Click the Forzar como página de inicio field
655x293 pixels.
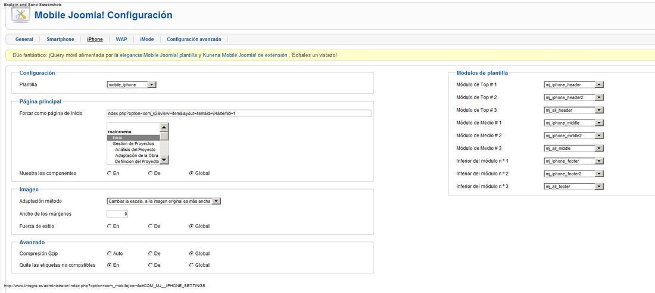239,114
